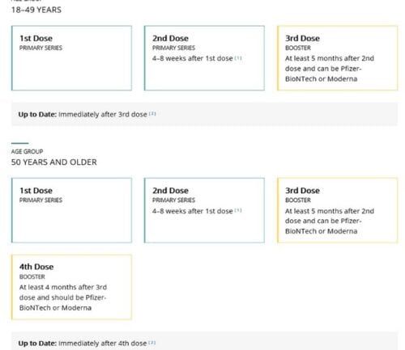The image size is (405, 350).
Task: Select the 18–49 years 2nd Dose card
Action: (x=204, y=58)
